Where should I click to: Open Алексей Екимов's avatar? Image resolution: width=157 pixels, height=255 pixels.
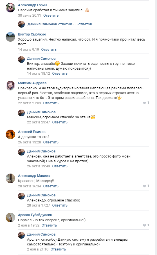tap(10, 134)
